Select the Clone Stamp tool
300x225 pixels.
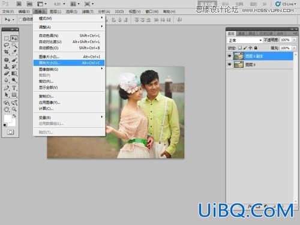click(7, 67)
